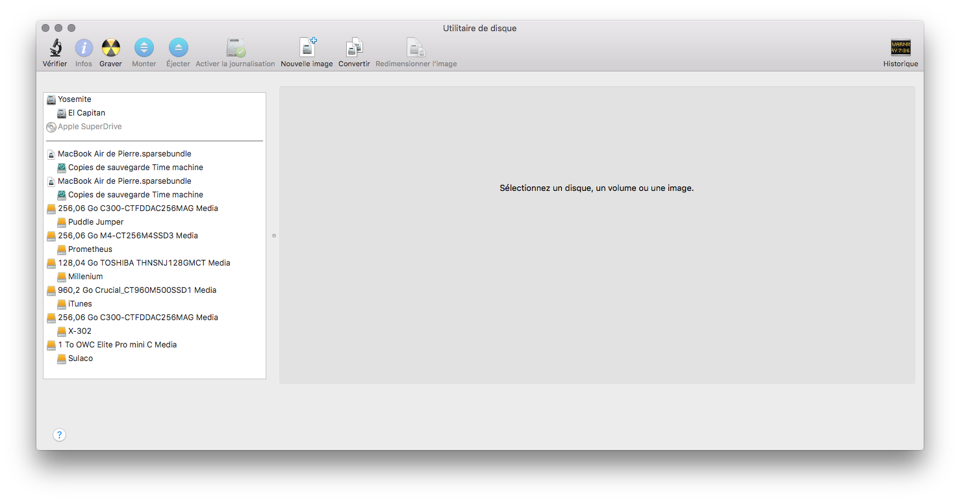Click the Vérifier microscope icon
Image resolution: width=960 pixels, height=502 pixels.
pos(55,48)
